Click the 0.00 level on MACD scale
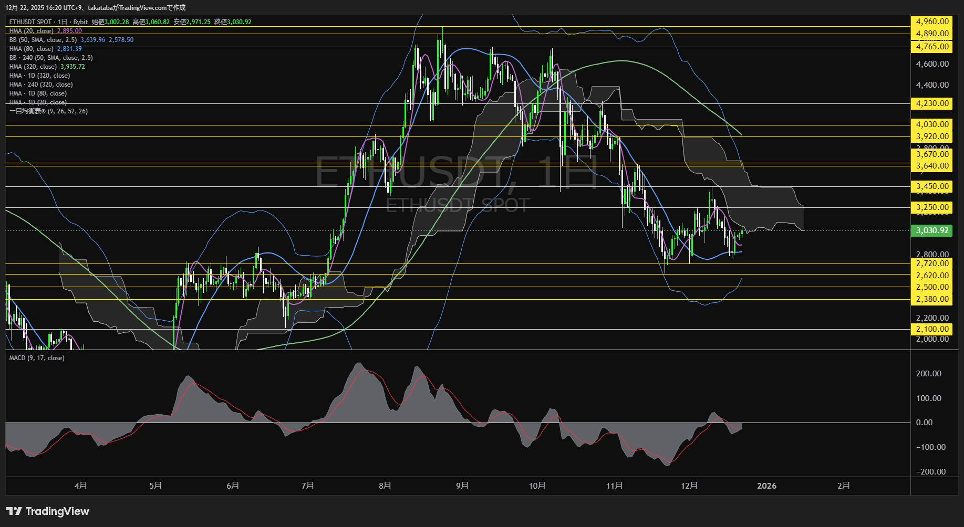 click(x=924, y=423)
